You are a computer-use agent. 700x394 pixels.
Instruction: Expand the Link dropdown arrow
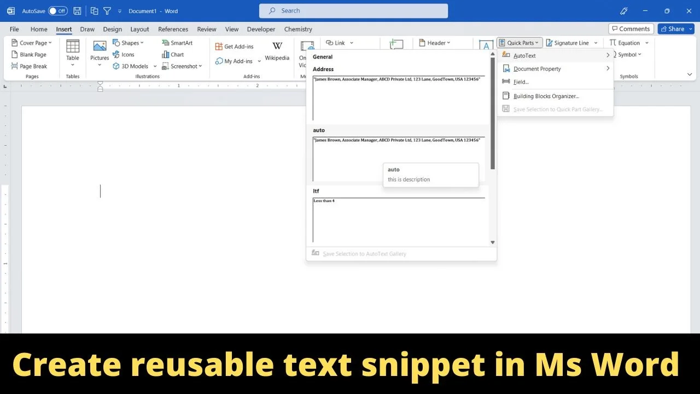click(352, 43)
